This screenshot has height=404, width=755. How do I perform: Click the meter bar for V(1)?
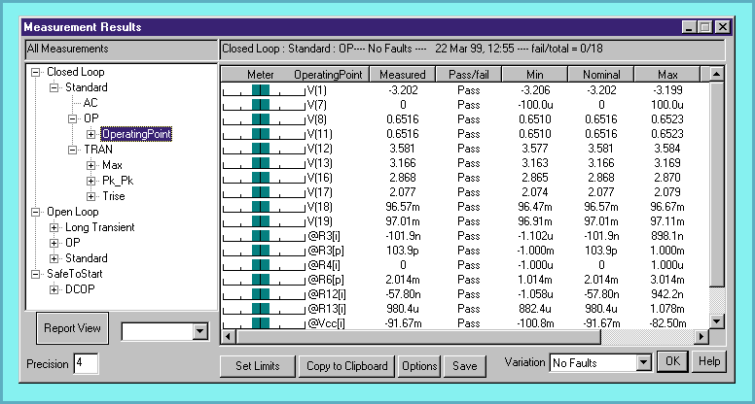260,89
